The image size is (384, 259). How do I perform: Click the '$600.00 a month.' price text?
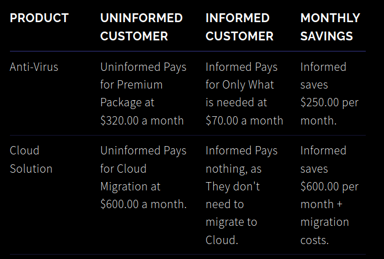pos(144,204)
